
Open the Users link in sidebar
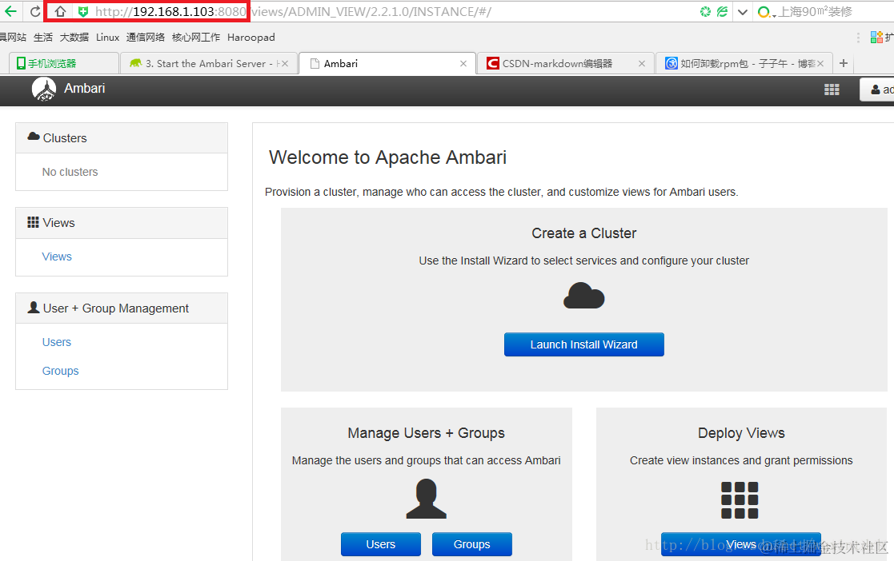[x=57, y=342]
